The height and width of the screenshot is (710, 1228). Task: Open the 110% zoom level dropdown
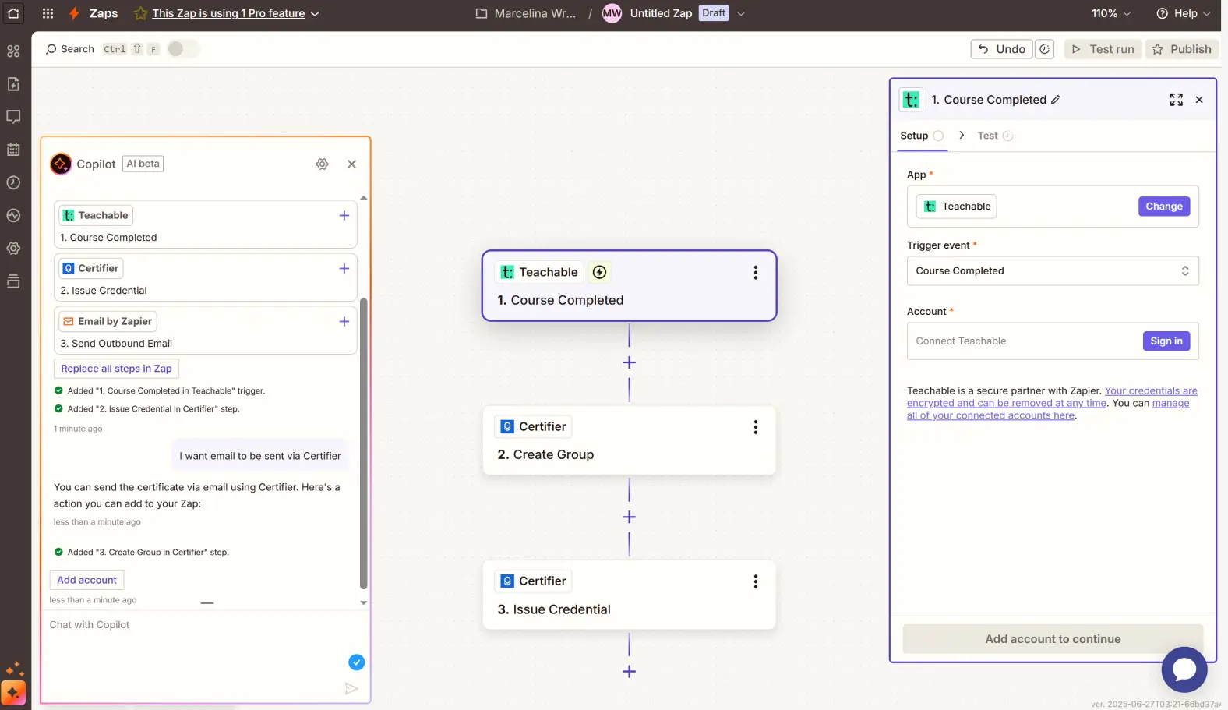pyautogui.click(x=1111, y=13)
